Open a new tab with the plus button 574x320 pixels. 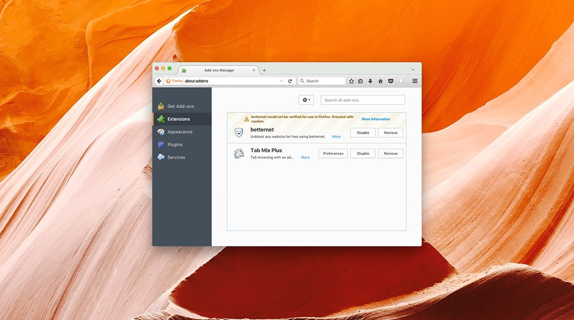[264, 70]
